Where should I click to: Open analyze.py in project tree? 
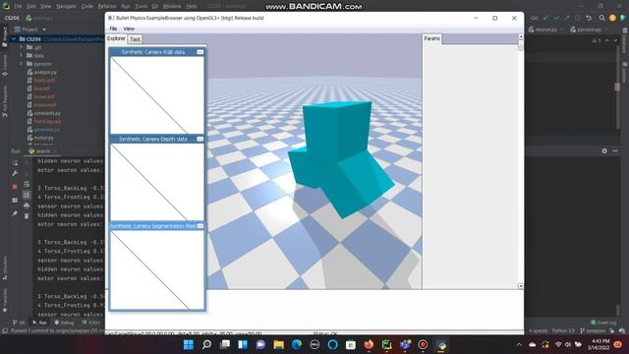coord(42,72)
